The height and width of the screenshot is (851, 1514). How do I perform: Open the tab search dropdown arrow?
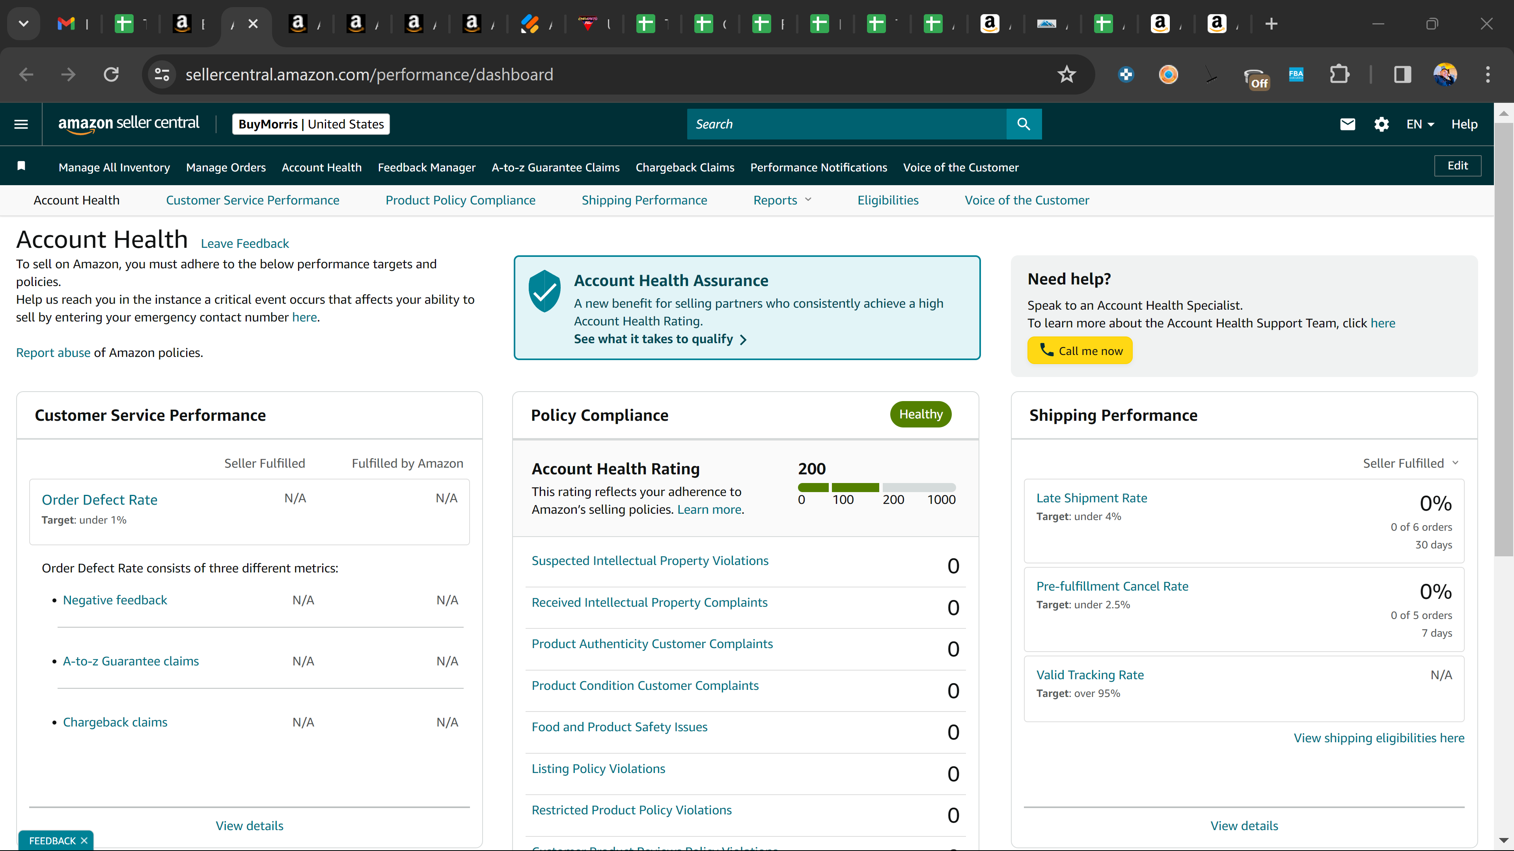click(x=24, y=24)
